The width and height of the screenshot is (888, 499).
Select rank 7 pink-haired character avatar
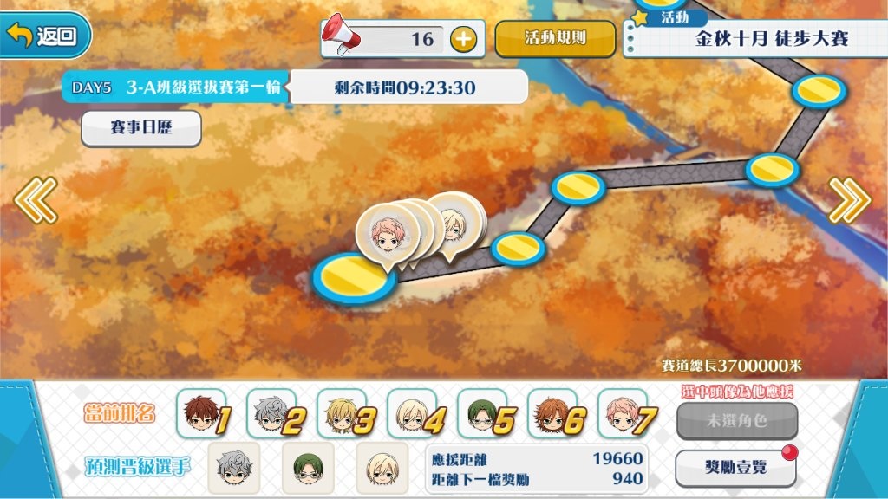(x=624, y=413)
